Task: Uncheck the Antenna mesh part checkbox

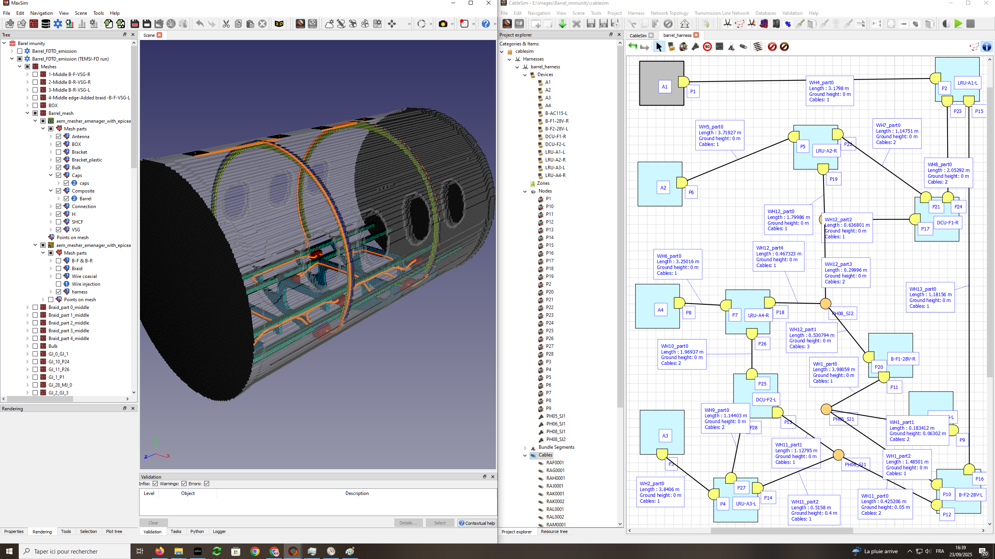Action: (59, 137)
